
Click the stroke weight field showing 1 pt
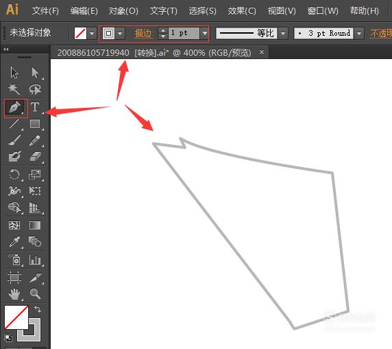[x=184, y=34]
